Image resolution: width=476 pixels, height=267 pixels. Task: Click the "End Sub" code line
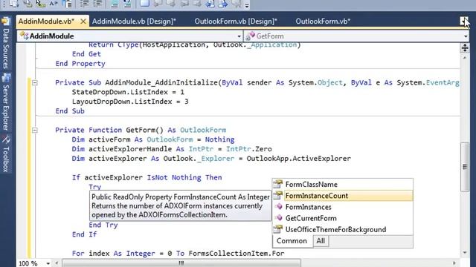point(70,111)
